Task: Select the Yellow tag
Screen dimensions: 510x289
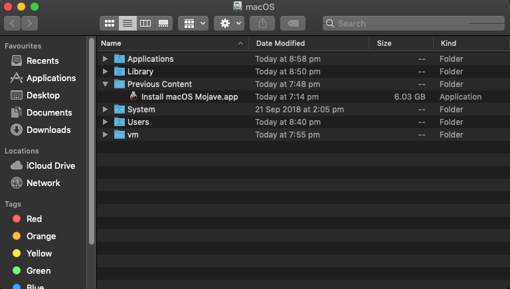Action: point(39,253)
